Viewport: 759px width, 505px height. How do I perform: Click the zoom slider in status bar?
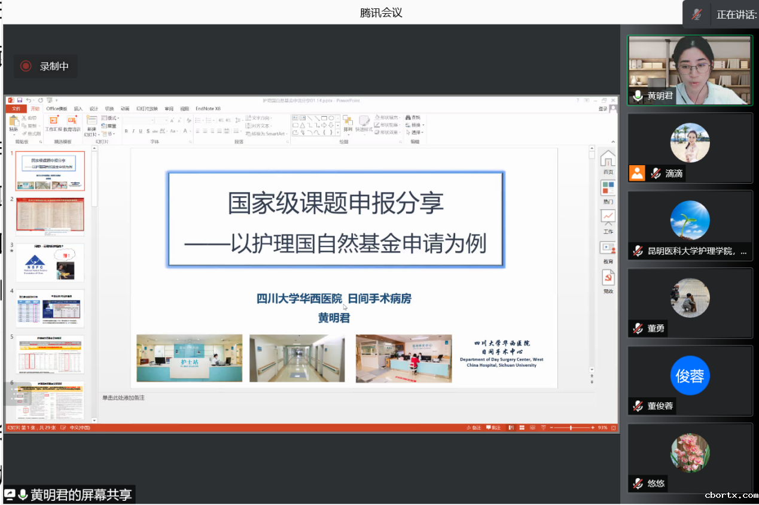pyautogui.click(x=571, y=428)
